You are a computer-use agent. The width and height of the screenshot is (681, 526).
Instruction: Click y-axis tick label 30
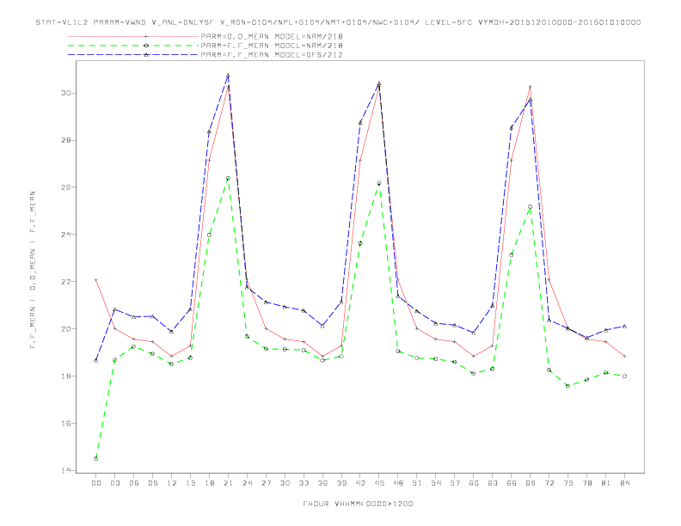click(x=66, y=93)
